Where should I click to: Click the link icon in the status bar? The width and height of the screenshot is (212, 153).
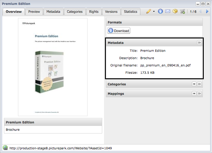5,148
